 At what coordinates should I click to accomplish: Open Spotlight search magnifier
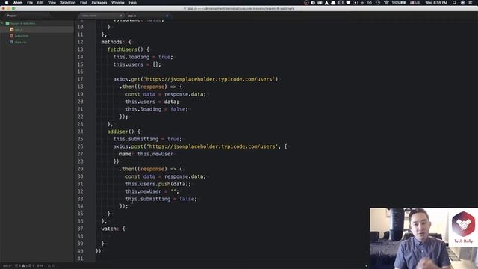click(x=454, y=3)
